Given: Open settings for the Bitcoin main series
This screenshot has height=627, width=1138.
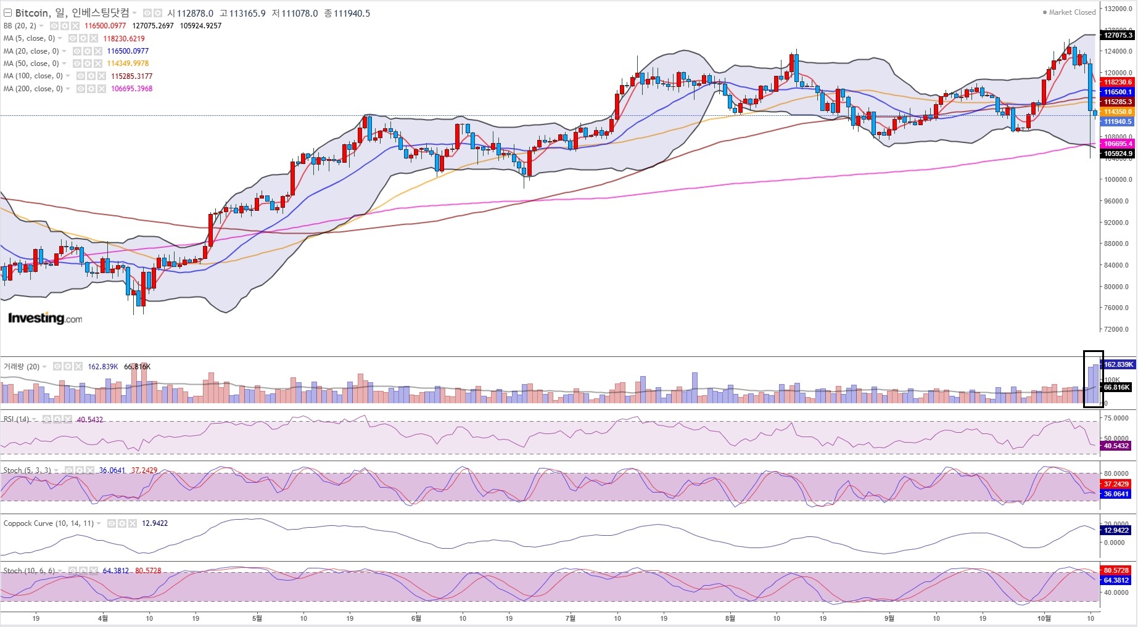Looking at the screenshot, I should (158, 13).
